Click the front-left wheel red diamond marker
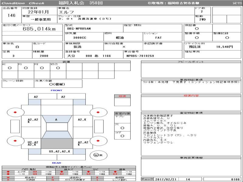This screenshot has width=243, height=182. point(15,112)
